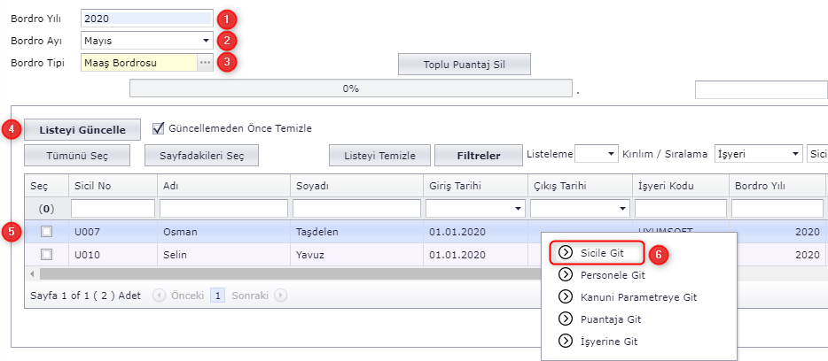828x361 pixels.
Task: Click the ellipsis icon beside Maaş Bordrosu
Action: 205,63
